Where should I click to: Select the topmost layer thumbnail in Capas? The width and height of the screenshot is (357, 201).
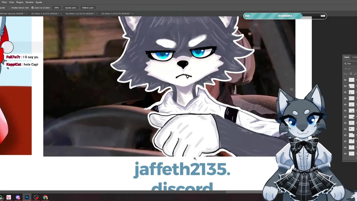click(x=351, y=80)
